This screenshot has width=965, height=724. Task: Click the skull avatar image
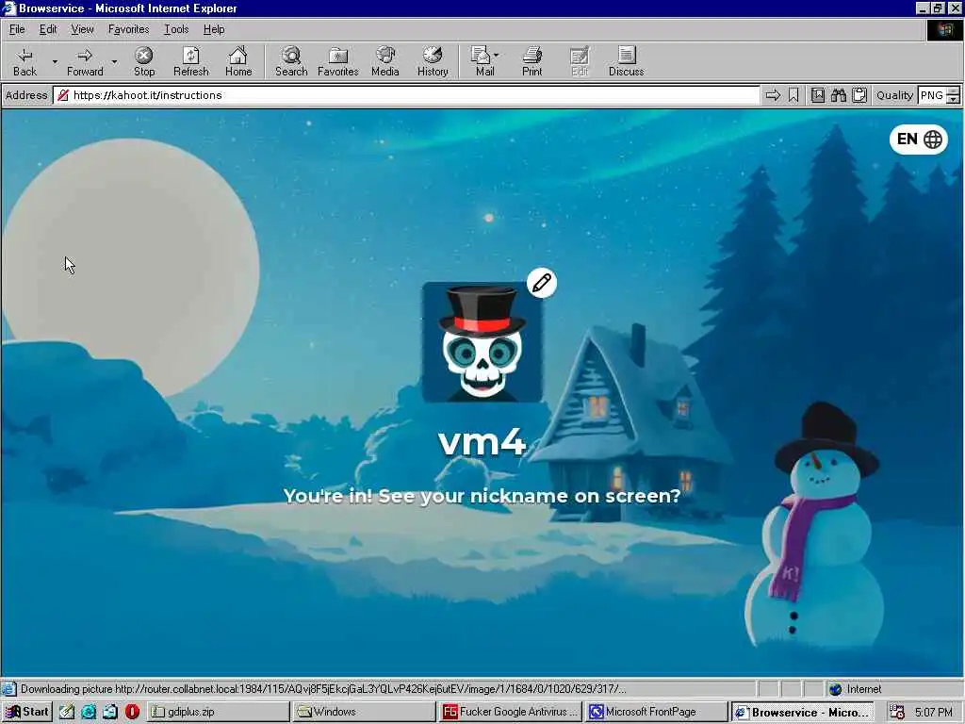[482, 342]
